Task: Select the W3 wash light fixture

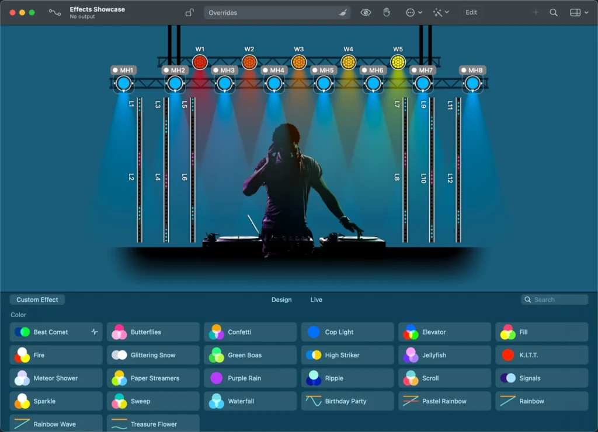Action: pyautogui.click(x=299, y=62)
